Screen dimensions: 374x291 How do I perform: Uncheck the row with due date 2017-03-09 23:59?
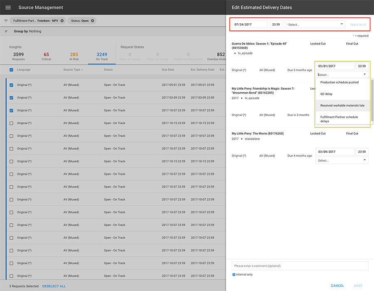[11, 98]
